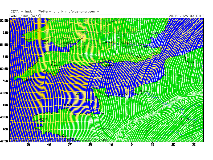213x160 pixels.
Task: Click the 3E longitude axis label
Action: [194, 144]
